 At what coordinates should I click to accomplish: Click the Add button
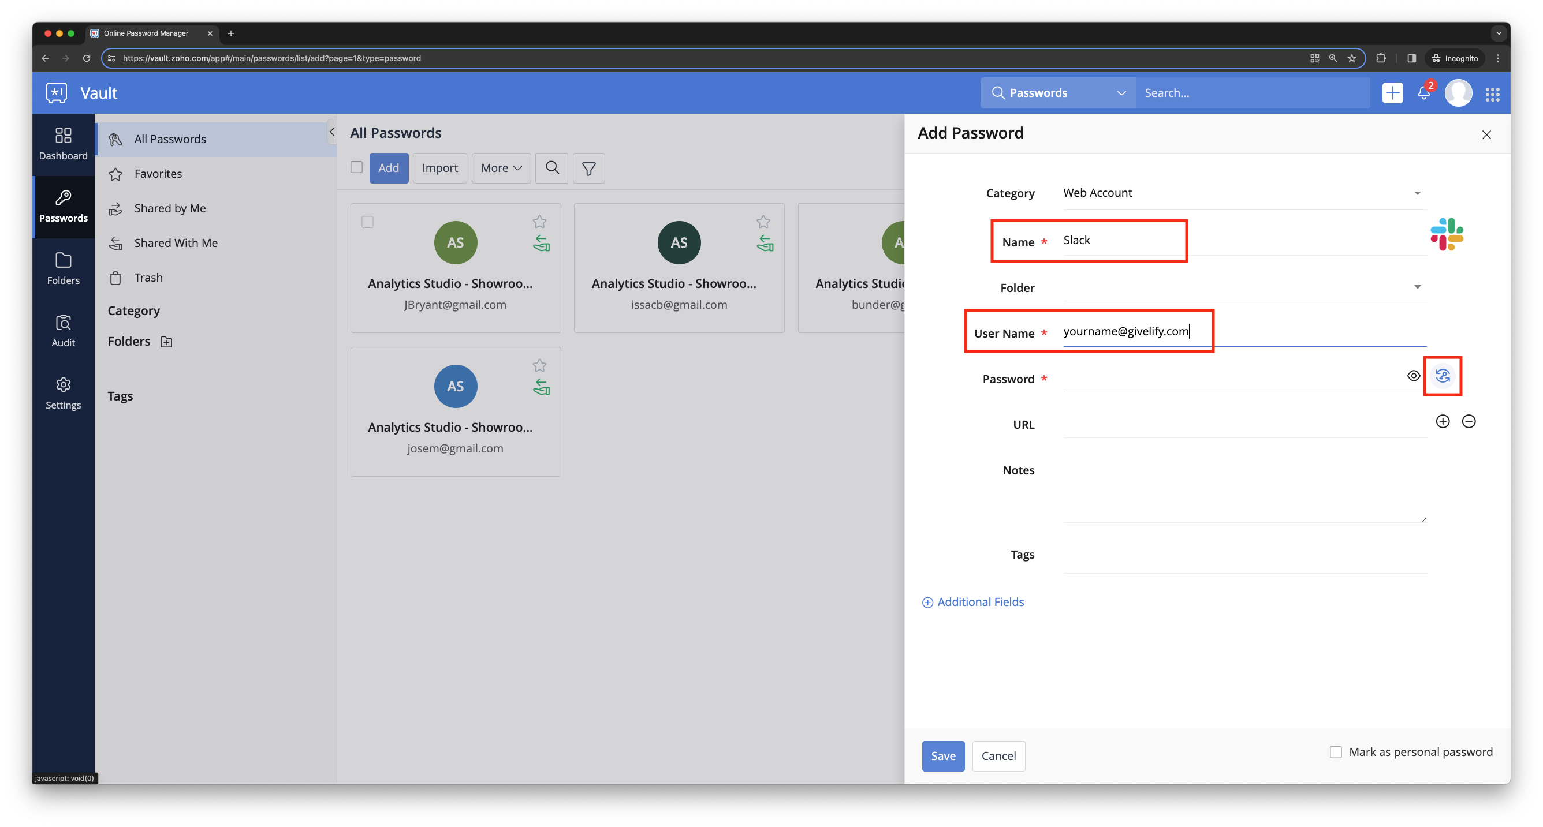[x=388, y=167]
